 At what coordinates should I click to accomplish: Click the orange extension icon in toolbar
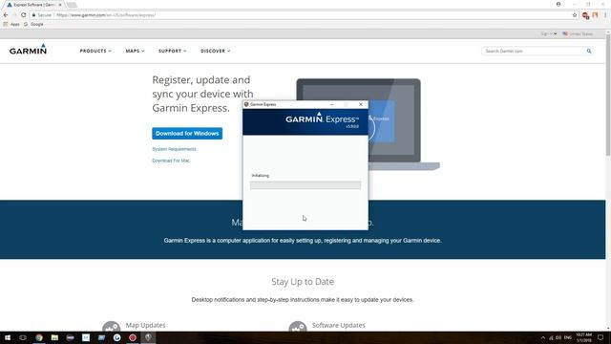coord(595,15)
